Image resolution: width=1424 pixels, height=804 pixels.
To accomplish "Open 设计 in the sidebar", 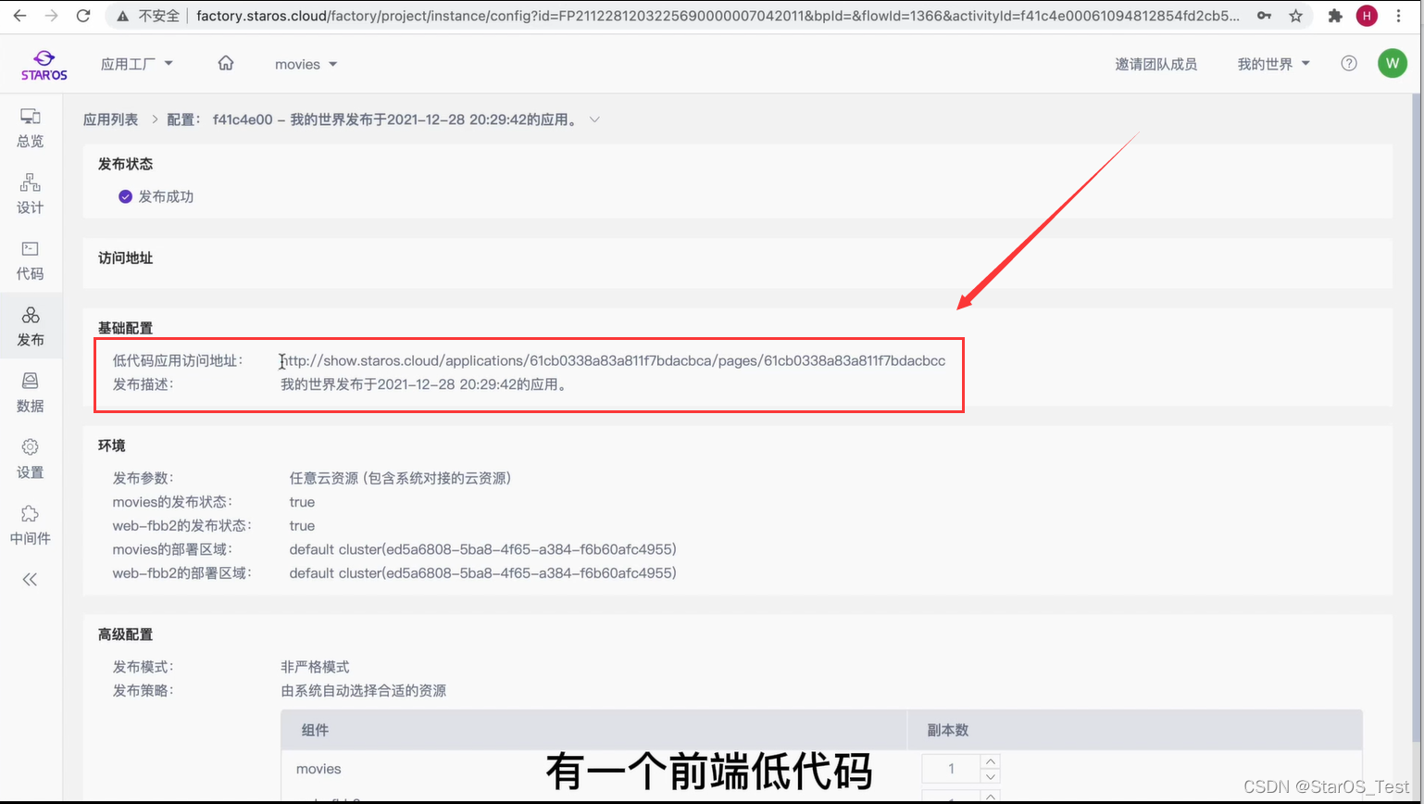I will (x=31, y=194).
